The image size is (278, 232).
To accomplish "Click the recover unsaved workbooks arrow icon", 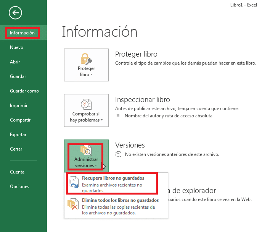I will point(73,182).
